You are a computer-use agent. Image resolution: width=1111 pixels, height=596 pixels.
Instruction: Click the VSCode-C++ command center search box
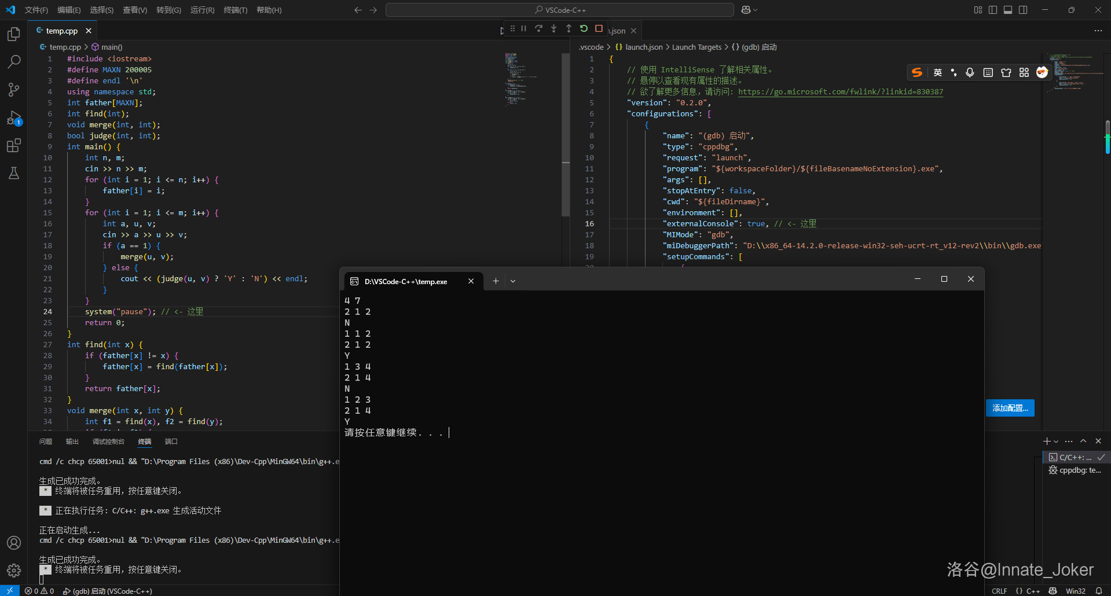[559, 10]
